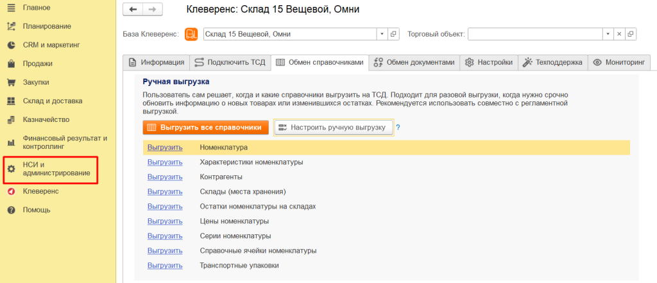Image resolution: width=657 pixels, height=283 pixels.
Task: Click Выгрузить link for Номенклатура
Action: coord(165,148)
